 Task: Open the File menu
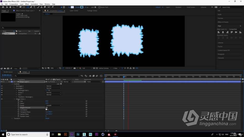coord(2,4)
